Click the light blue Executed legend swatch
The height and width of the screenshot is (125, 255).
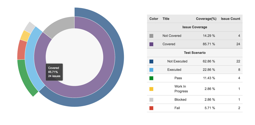click(151, 70)
